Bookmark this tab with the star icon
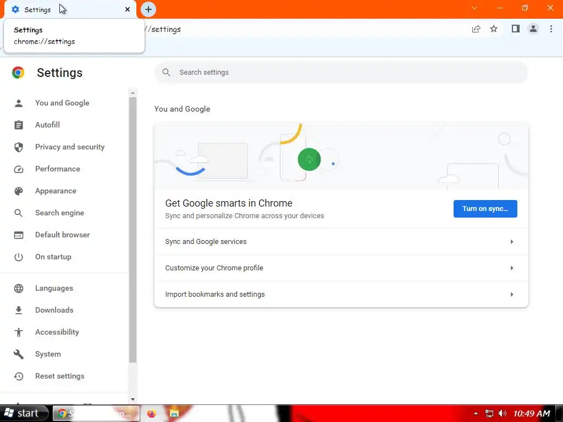 [x=494, y=29]
